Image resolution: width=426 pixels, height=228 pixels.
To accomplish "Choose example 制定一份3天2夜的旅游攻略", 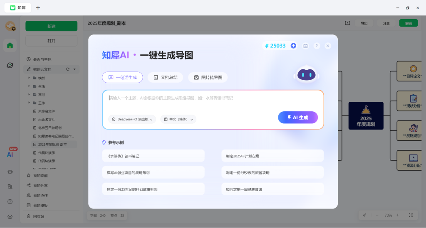I will click(x=272, y=172).
